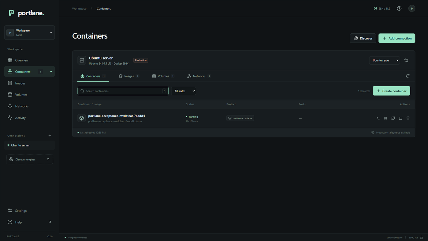Switch to the Containers tab in the server panel
The width and height of the screenshot is (428, 241).
click(x=93, y=76)
